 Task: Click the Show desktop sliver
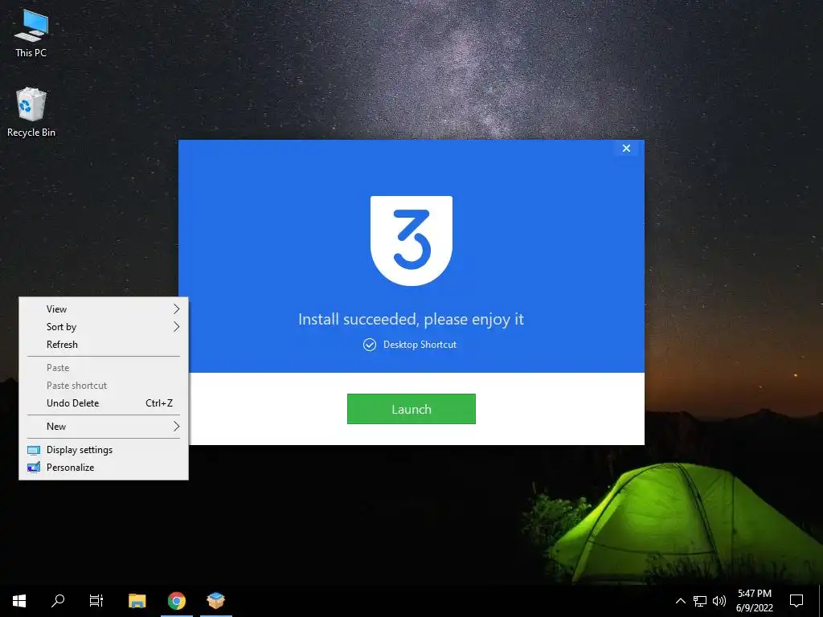point(821,601)
